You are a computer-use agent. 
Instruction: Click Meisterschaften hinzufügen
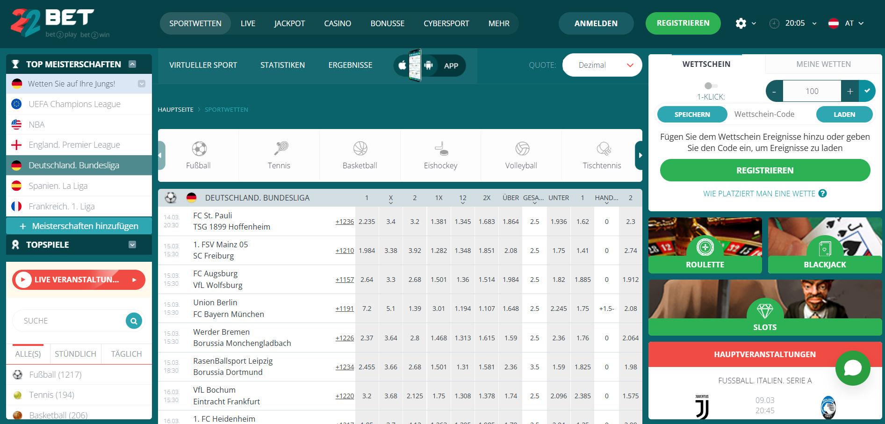tap(79, 226)
